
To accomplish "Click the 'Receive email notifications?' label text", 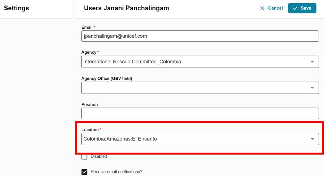I will click(116, 172).
